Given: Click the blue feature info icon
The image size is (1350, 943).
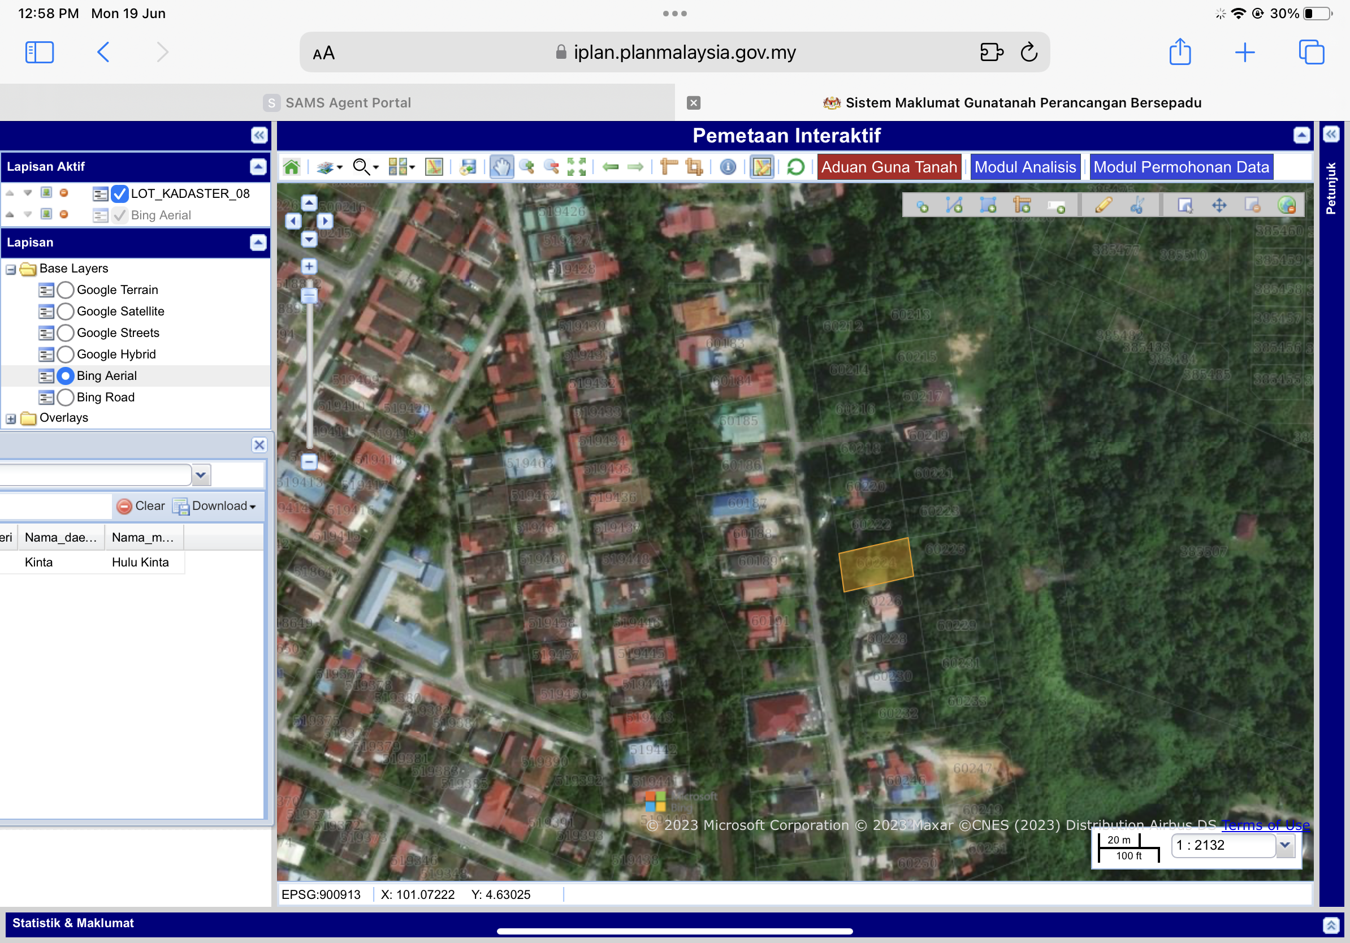Looking at the screenshot, I should pos(728,167).
